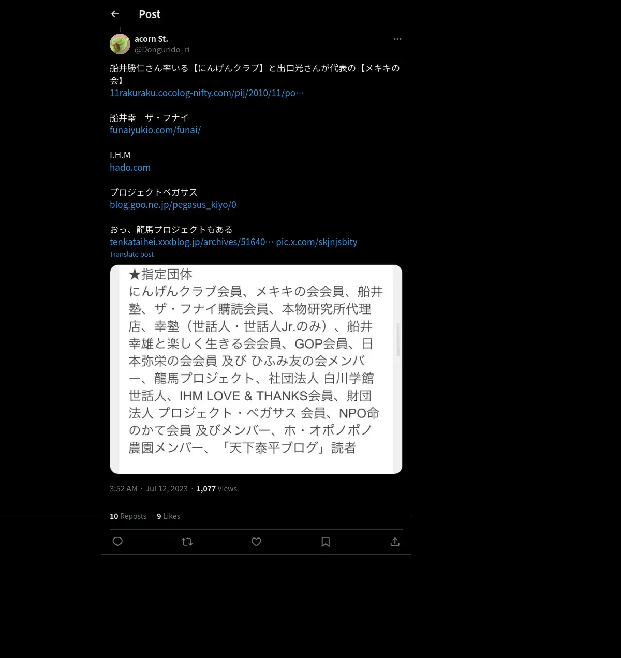View the 9 Likes list
Viewport: 621px width, 658px height.
[x=168, y=516]
